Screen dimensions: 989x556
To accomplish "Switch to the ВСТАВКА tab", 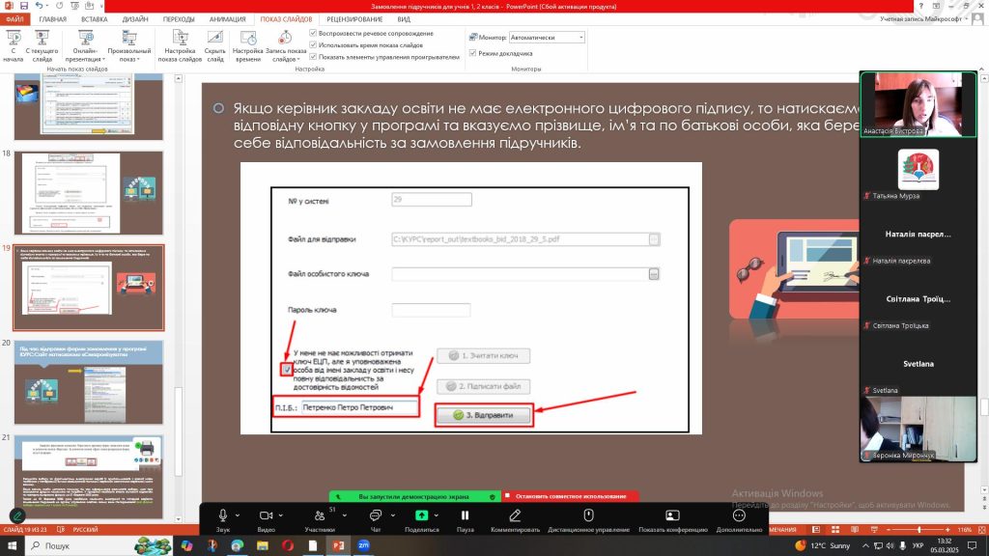I will (94, 19).
